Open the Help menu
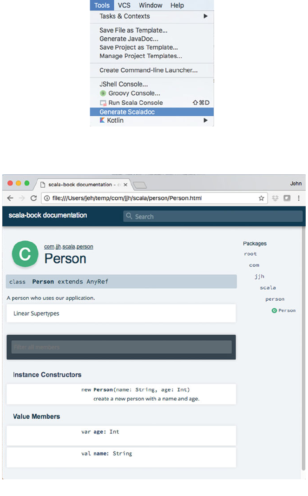Screen dimensions: 308x496 [x=177, y=6]
